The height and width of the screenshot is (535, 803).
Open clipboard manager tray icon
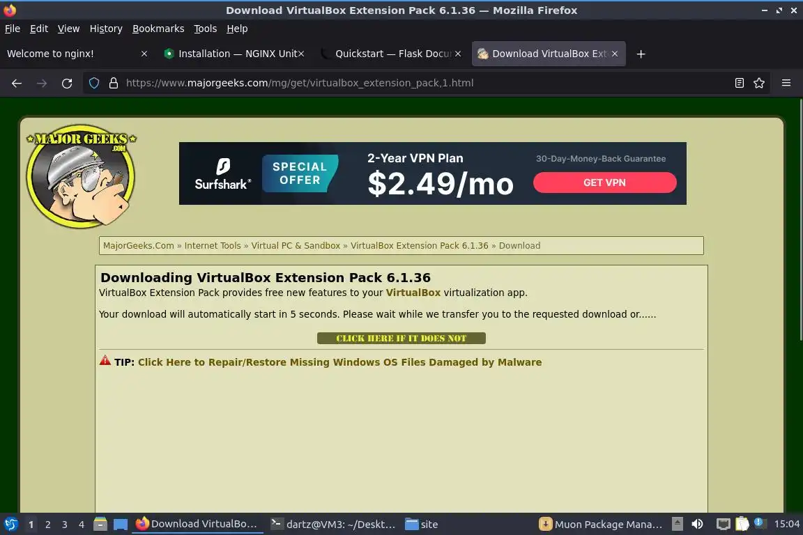pos(742,524)
